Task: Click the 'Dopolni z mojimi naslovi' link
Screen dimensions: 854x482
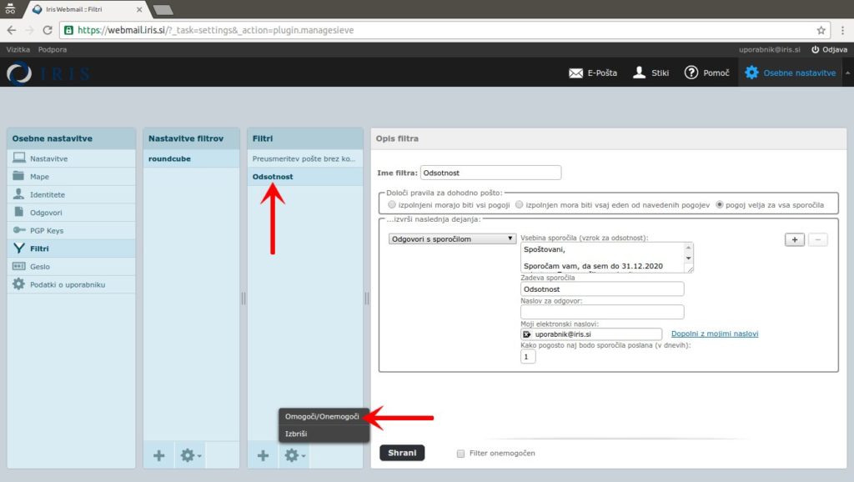Action: 715,334
